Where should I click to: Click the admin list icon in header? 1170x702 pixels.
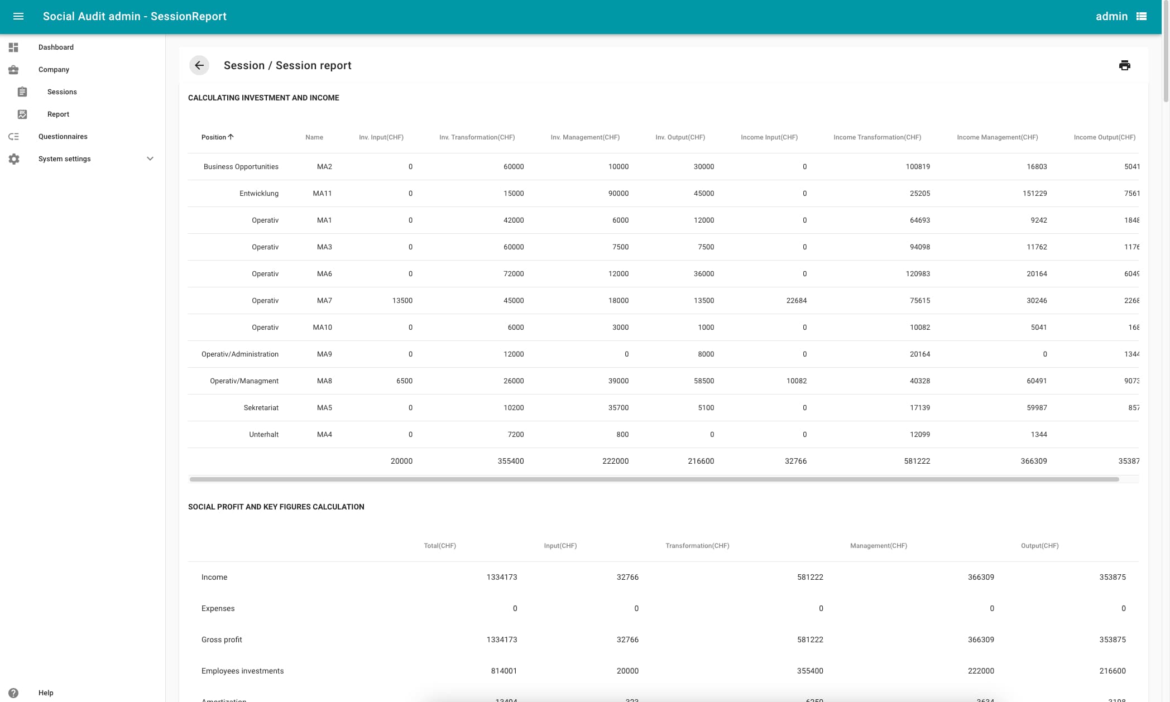pyautogui.click(x=1142, y=16)
